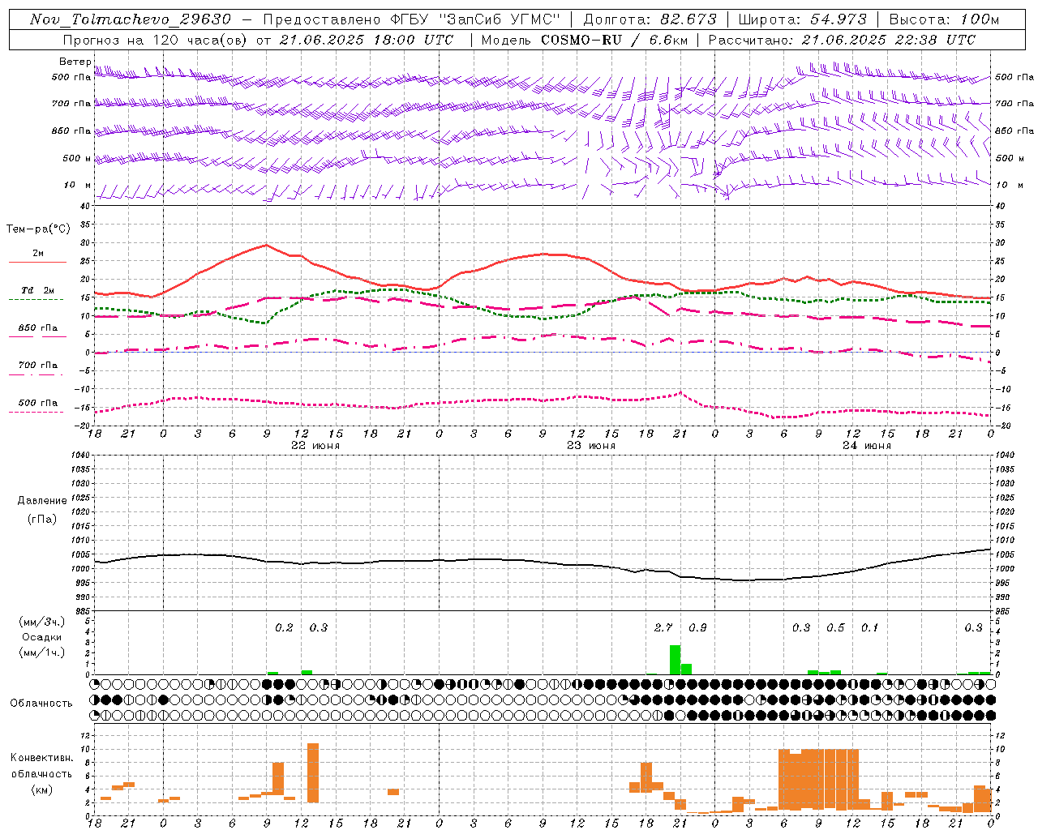Image resolution: width=1038 pixels, height=830 pixels.
Task: Click the dotted pink line sample under '500 гПа' legend
Action: click(37, 412)
